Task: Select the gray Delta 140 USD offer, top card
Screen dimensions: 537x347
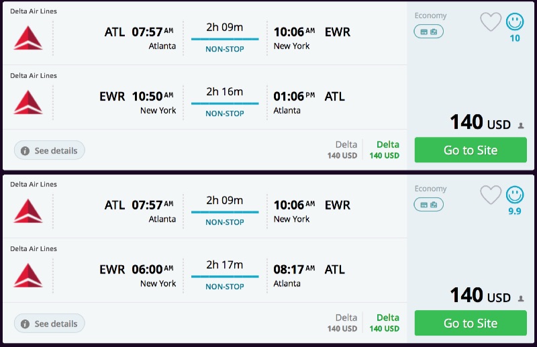Action: [x=343, y=150]
